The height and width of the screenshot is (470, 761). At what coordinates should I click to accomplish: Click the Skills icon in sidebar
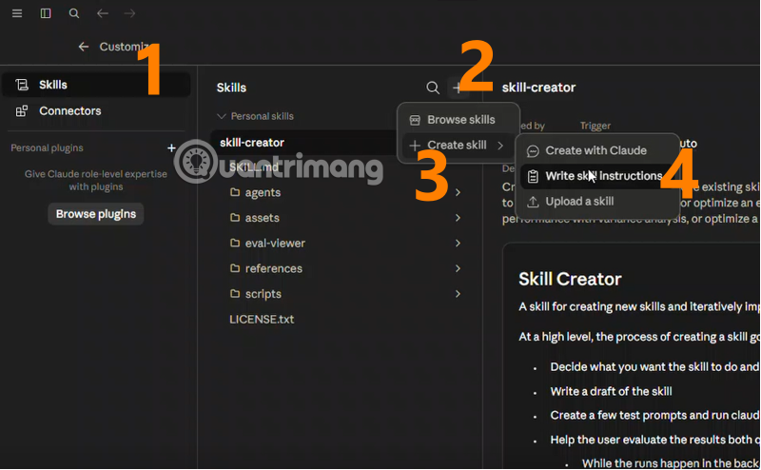coord(21,85)
